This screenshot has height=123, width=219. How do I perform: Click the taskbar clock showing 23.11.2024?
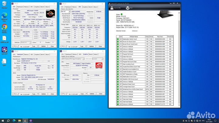209,121
